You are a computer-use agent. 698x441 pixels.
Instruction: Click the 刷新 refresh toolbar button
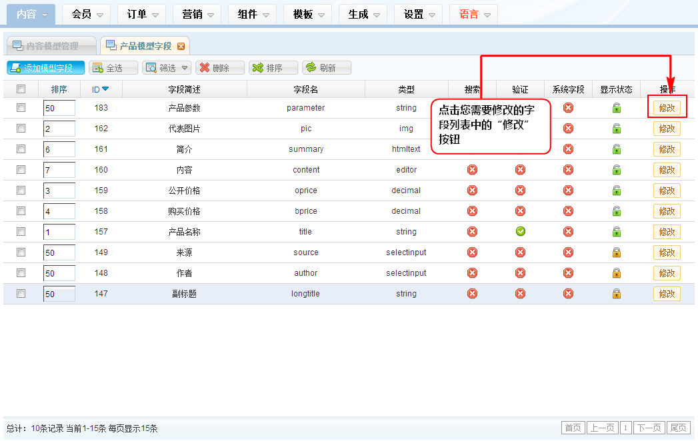pos(326,68)
